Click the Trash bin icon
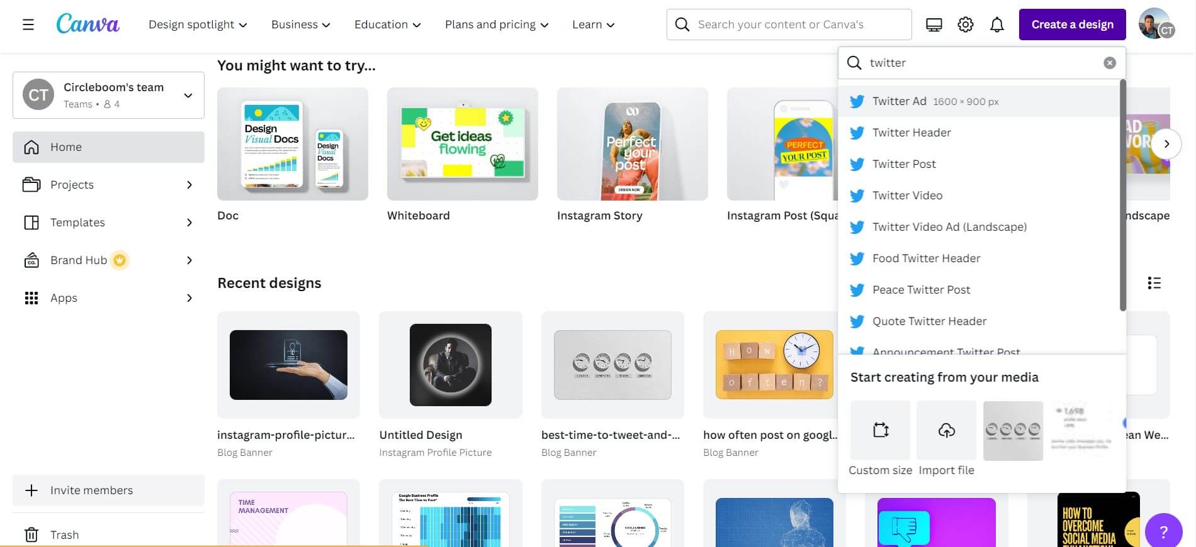1196x547 pixels. 31,535
